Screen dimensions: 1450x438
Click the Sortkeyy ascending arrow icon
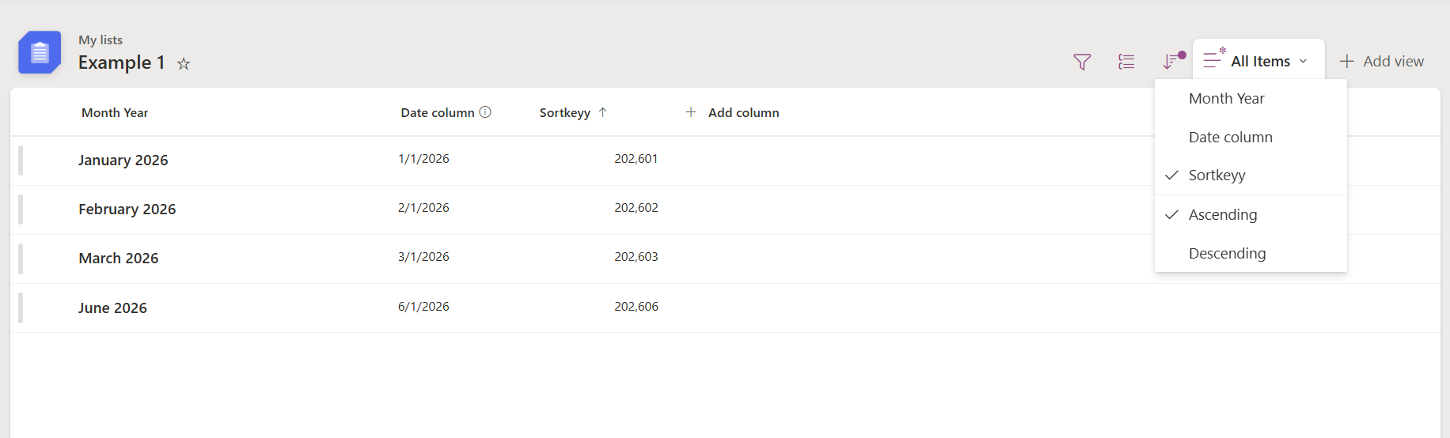click(x=603, y=112)
